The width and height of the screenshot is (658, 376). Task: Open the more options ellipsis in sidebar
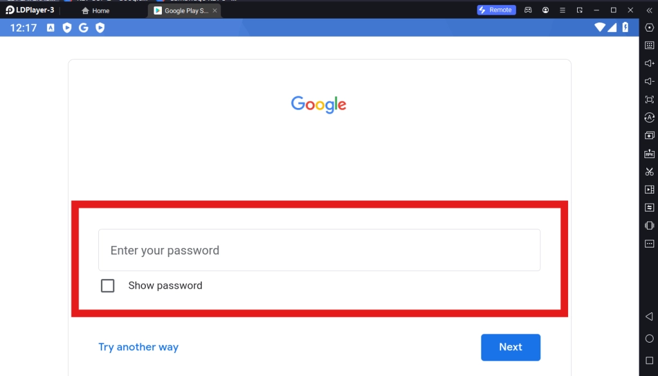(649, 244)
